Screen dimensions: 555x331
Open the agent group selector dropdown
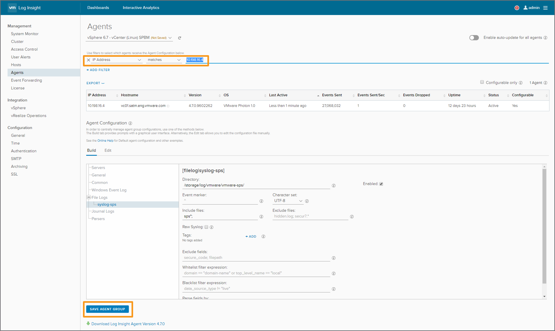129,38
